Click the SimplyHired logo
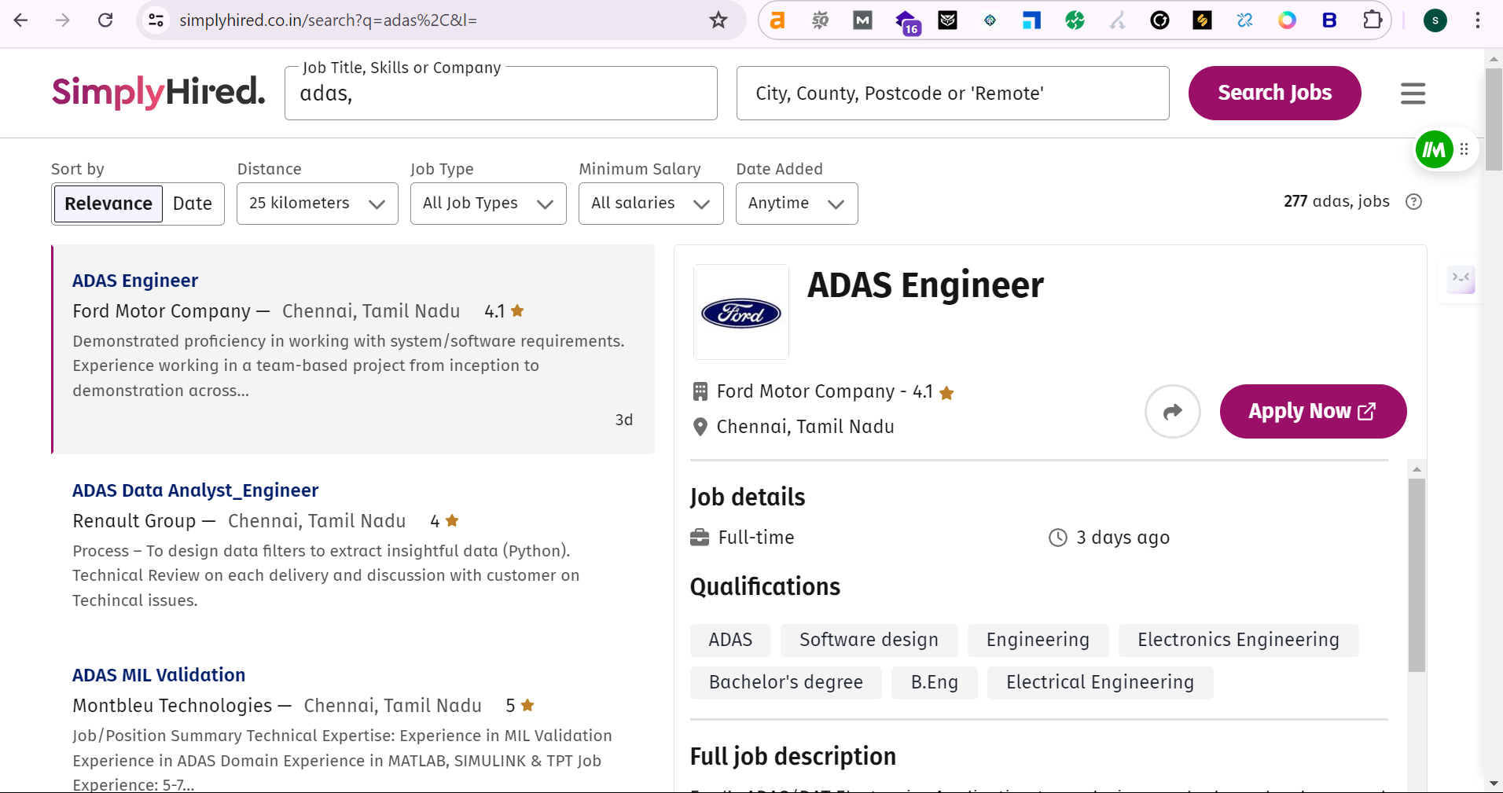1503x793 pixels. tap(157, 92)
